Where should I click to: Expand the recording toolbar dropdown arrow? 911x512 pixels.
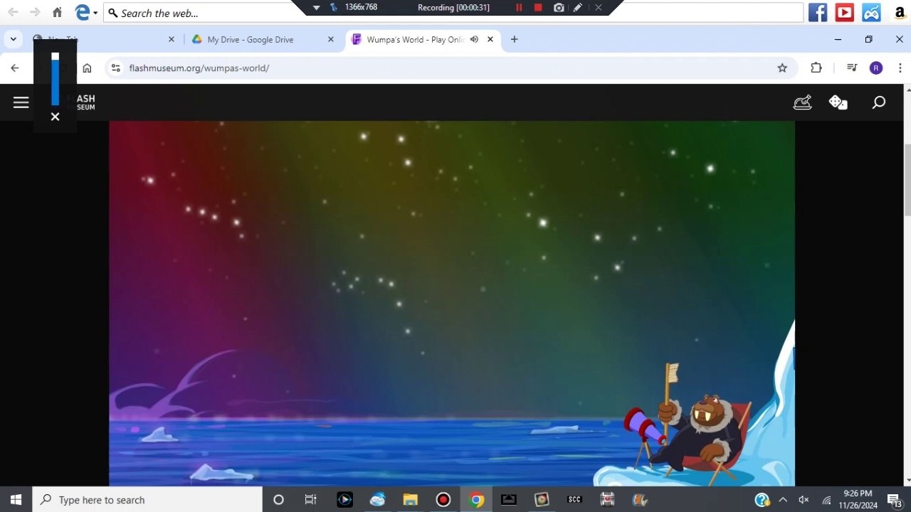(317, 8)
